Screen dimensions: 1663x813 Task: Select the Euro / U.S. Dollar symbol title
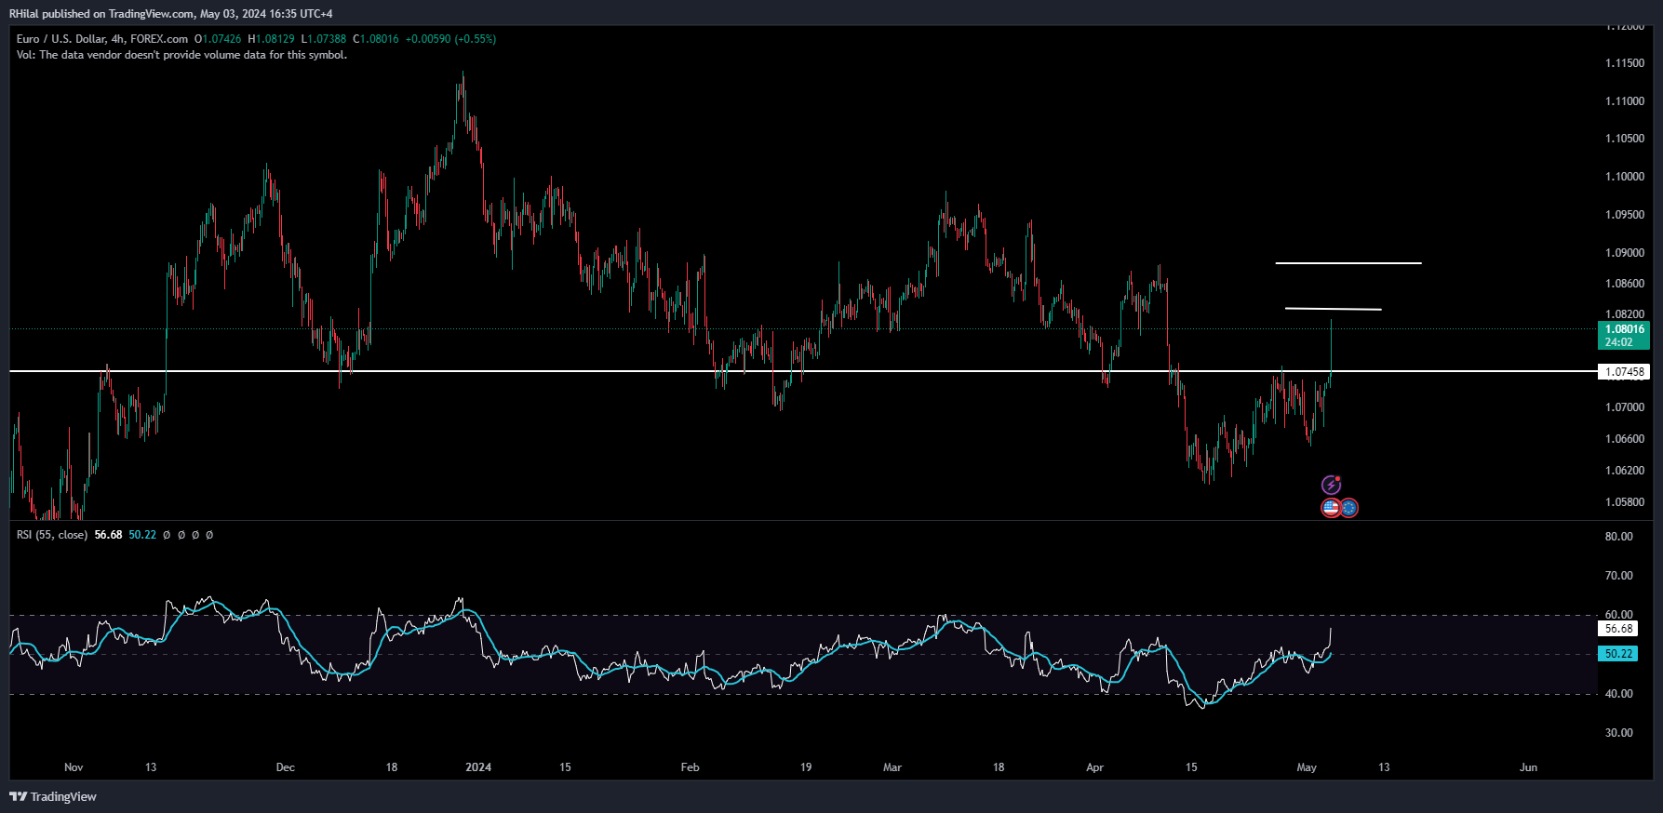102,39
